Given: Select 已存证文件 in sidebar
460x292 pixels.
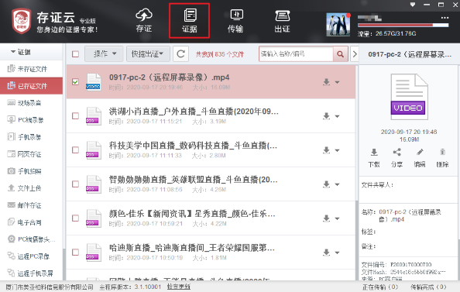Looking at the screenshot, I should coord(32,86).
